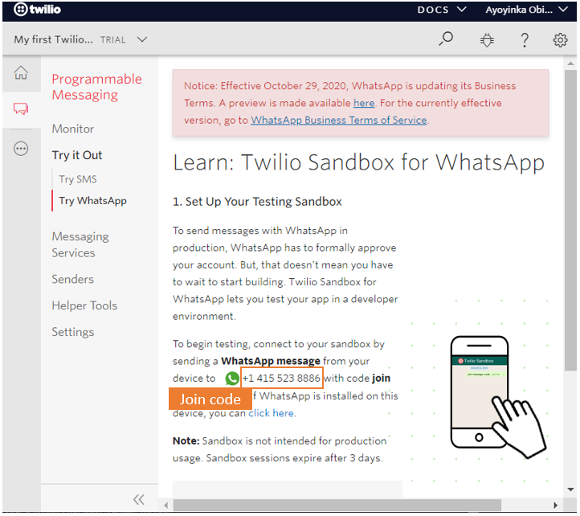This screenshot has width=580, height=516.
Task: Go to the home dashboard icon
Action: pos(21,73)
